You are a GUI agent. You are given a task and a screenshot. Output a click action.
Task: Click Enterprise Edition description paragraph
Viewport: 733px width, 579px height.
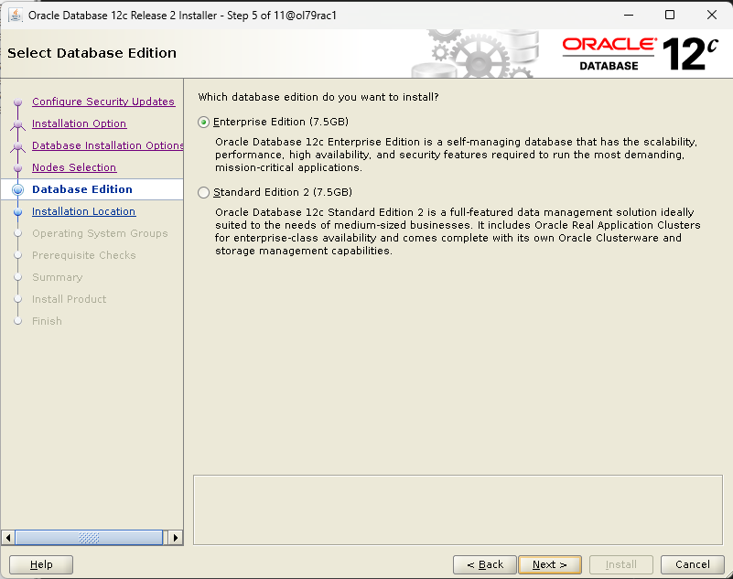(x=457, y=155)
